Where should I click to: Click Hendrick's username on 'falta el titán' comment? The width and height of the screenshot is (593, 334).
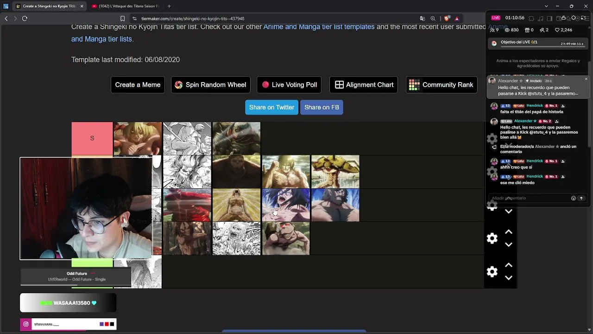(535, 106)
